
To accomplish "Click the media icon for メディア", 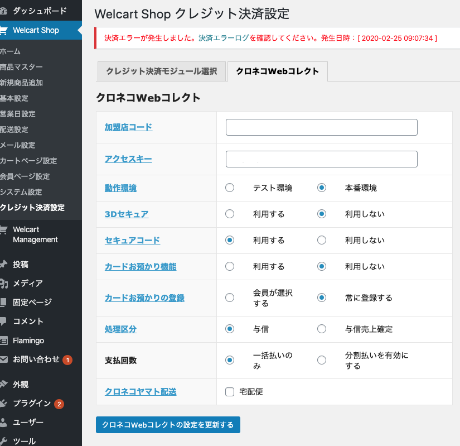I will [3, 284].
